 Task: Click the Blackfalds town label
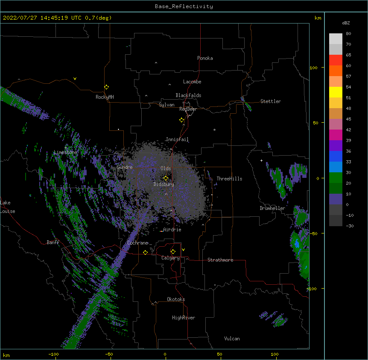coord(188,95)
